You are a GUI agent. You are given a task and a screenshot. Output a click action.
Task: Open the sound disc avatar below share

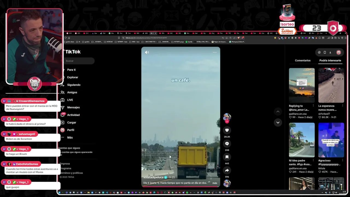tap(227, 183)
